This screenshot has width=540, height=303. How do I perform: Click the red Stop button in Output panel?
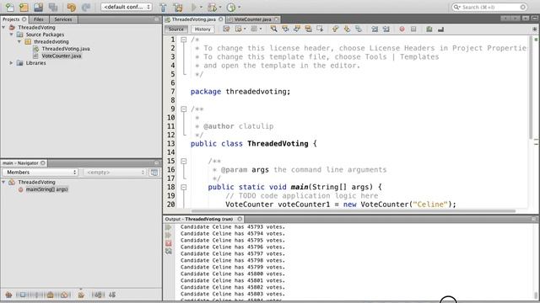click(x=169, y=243)
